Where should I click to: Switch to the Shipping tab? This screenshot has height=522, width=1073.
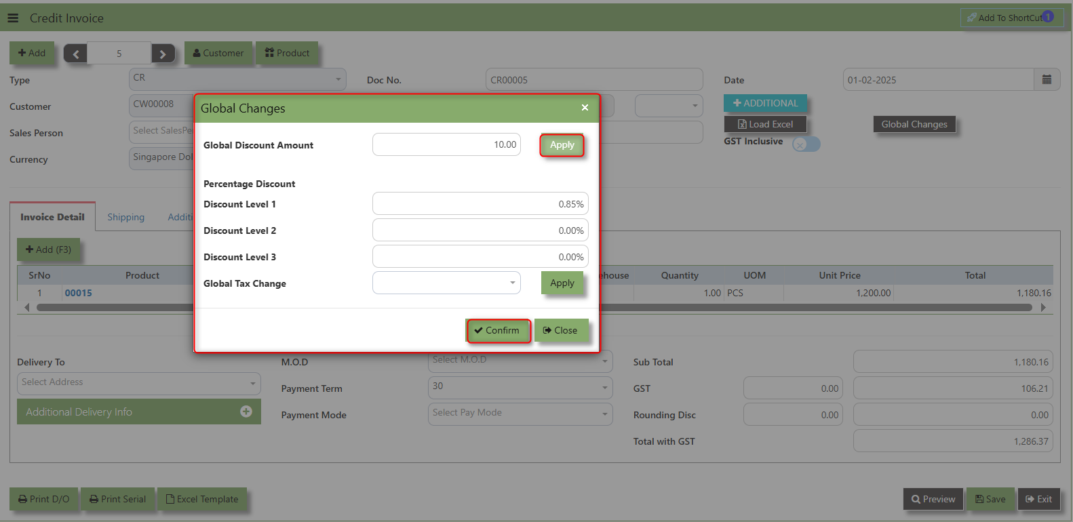(125, 217)
